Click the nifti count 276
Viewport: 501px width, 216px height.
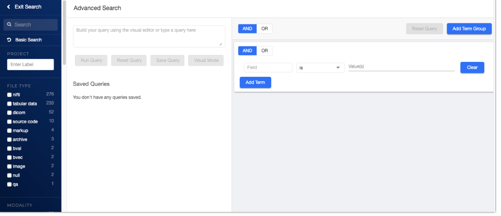(x=50, y=94)
